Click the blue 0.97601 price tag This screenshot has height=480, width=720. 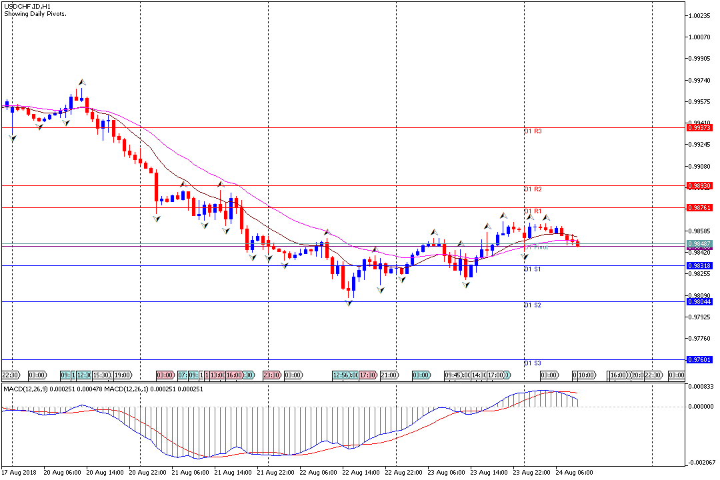click(x=699, y=359)
